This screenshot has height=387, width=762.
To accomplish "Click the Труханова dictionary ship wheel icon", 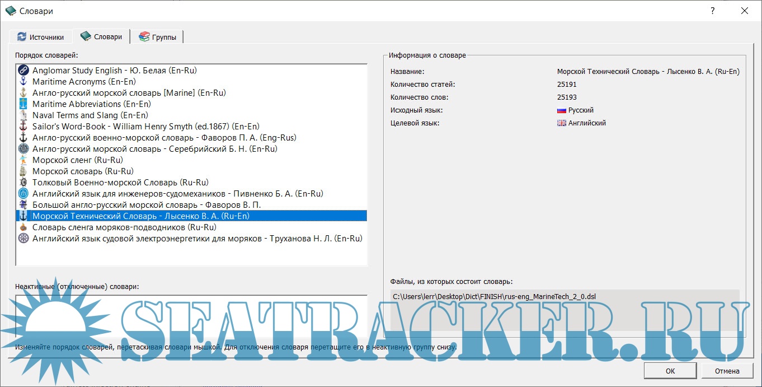I will 23,239.
